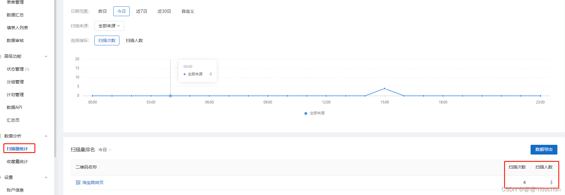
Task: Select 近7日 date range
Action: pos(142,11)
